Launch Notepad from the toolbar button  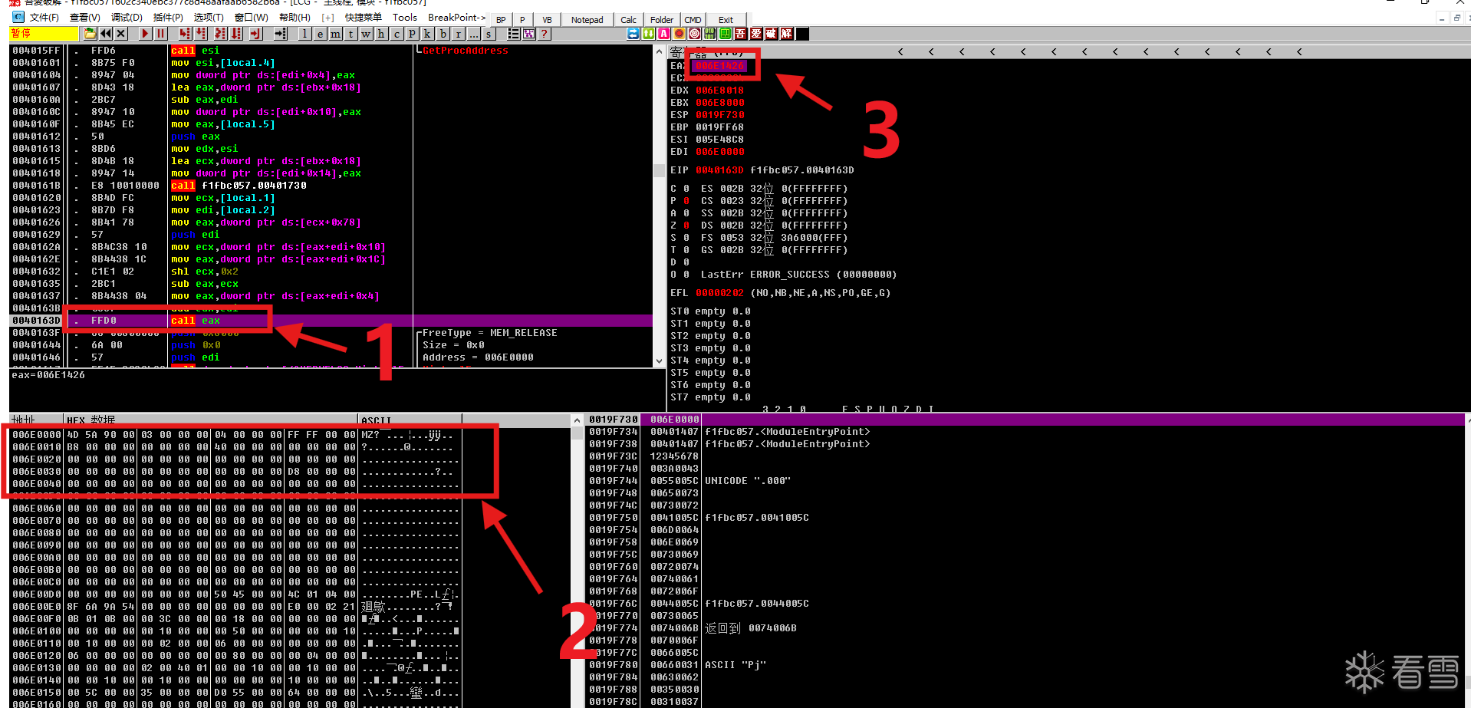pos(587,20)
